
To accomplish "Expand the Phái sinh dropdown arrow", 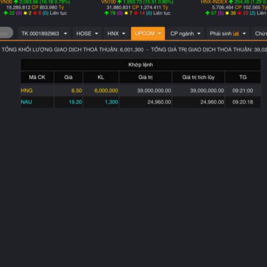I will (x=244, y=34).
